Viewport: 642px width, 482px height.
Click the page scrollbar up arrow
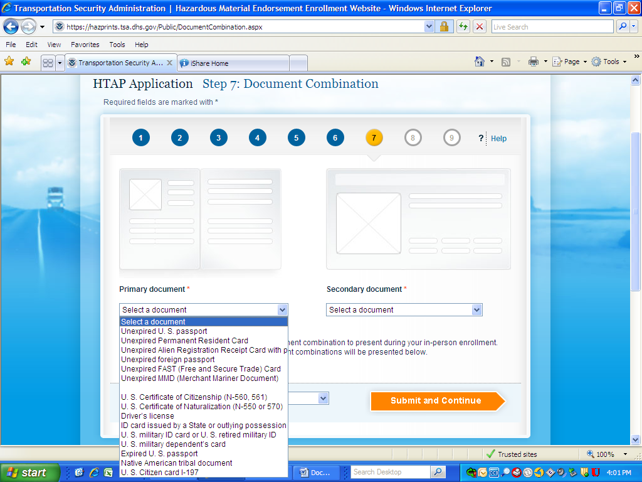636,80
